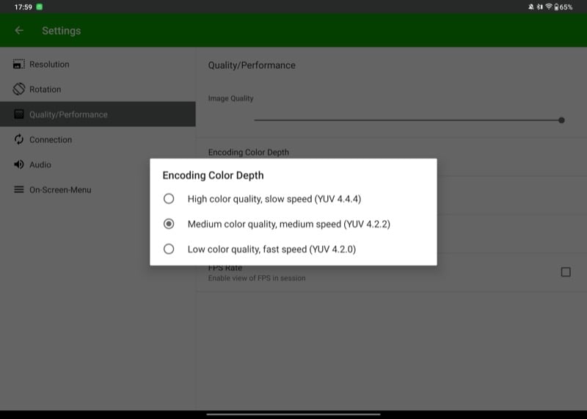Image resolution: width=587 pixels, height=419 pixels.
Task: Click the Audio speaker icon
Action: tap(19, 164)
